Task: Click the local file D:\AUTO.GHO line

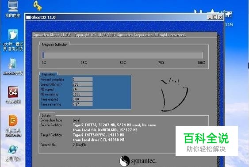Action: click(x=105, y=130)
